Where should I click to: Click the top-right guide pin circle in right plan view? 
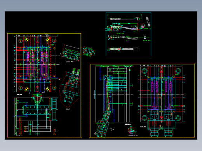point(178,71)
